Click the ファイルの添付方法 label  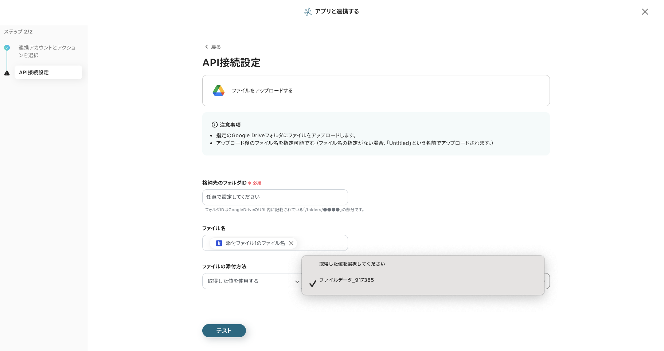(224, 267)
